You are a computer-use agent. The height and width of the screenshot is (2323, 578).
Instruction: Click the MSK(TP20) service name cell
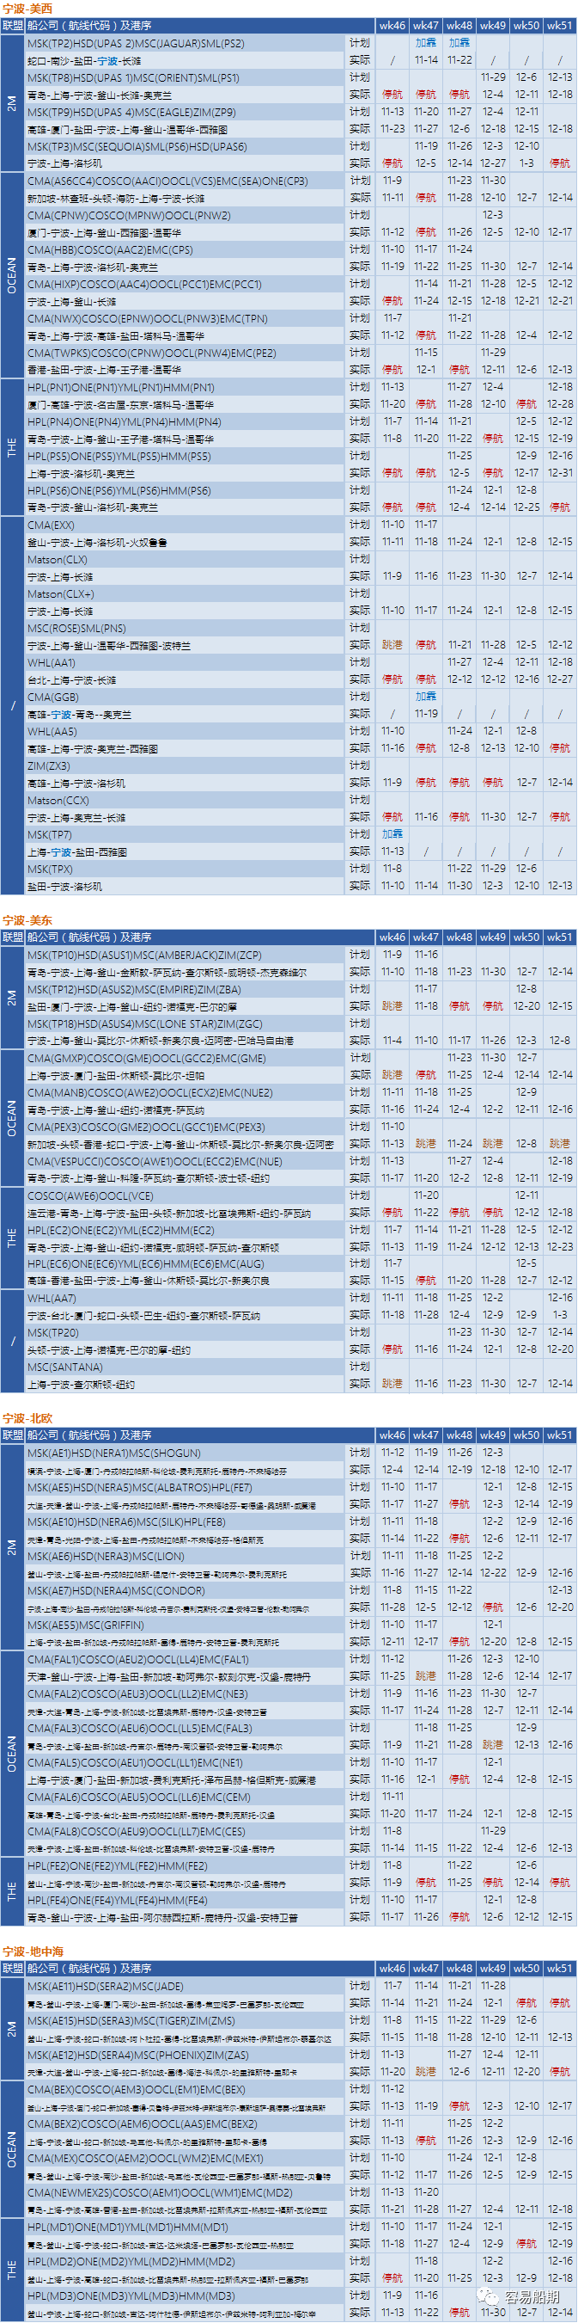click(52, 1333)
